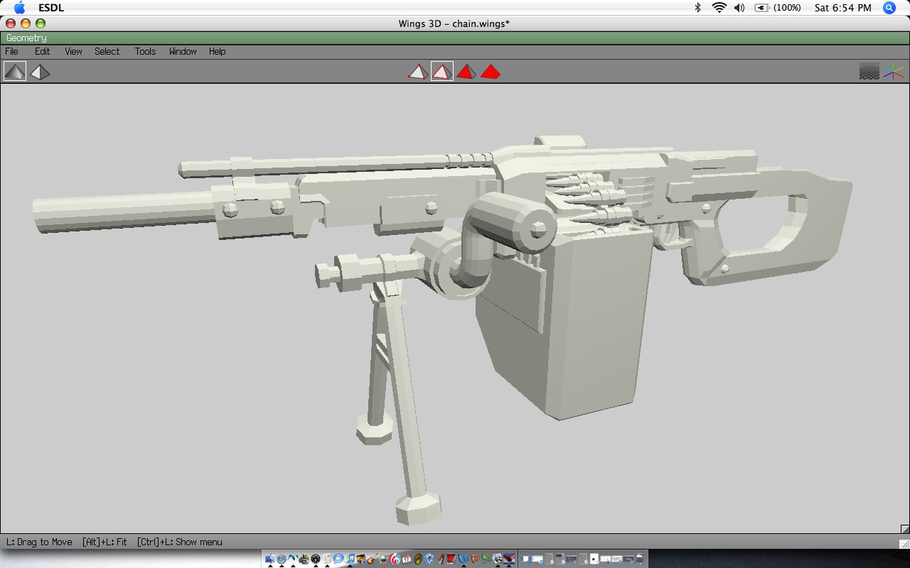910x568 pixels.
Task: Activate body selection mode
Action: pyautogui.click(x=490, y=71)
